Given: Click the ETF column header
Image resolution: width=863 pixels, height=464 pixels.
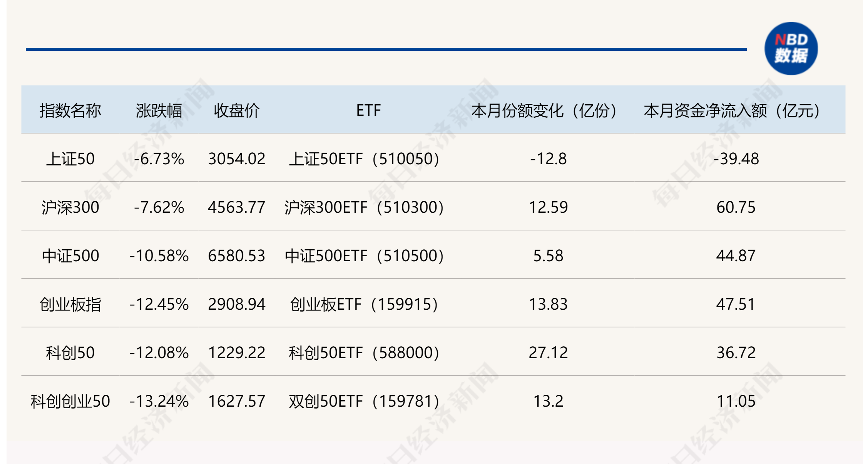Looking at the screenshot, I should 368,110.
